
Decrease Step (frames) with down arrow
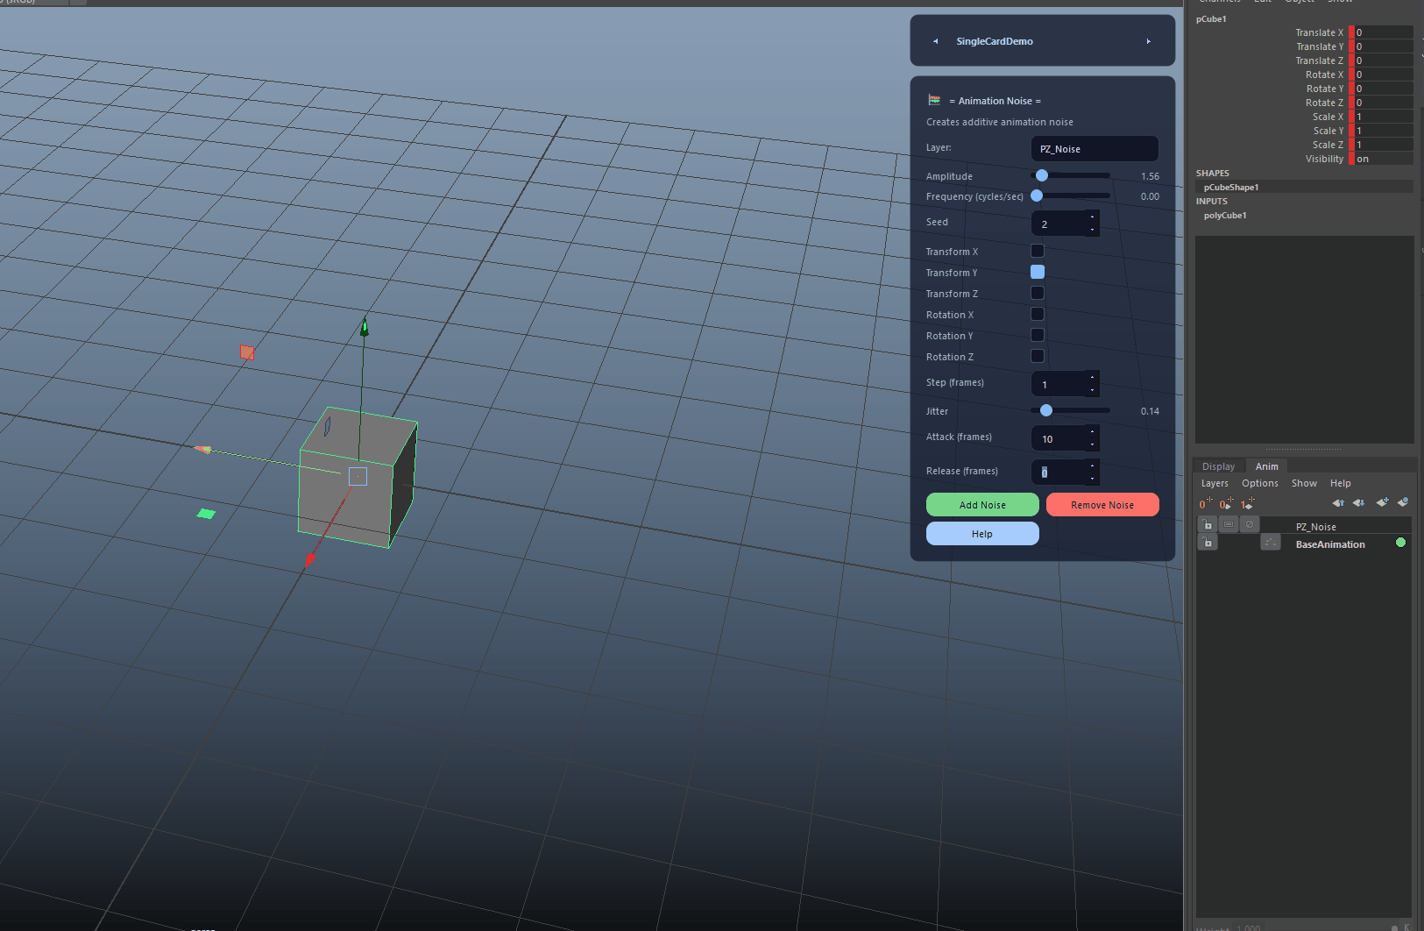tap(1092, 390)
